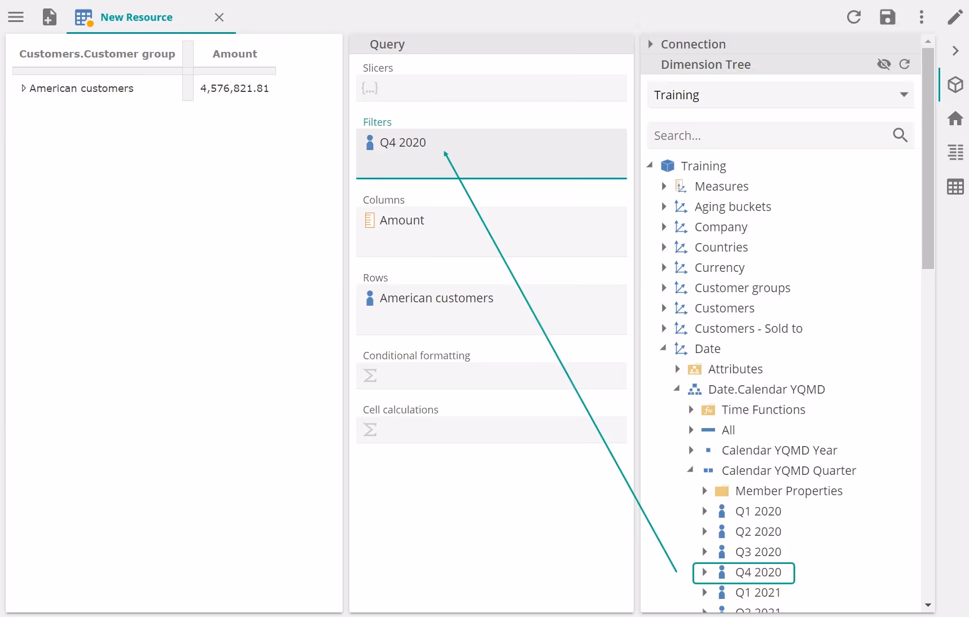
Task: Expand the Connection section
Action: pos(651,44)
